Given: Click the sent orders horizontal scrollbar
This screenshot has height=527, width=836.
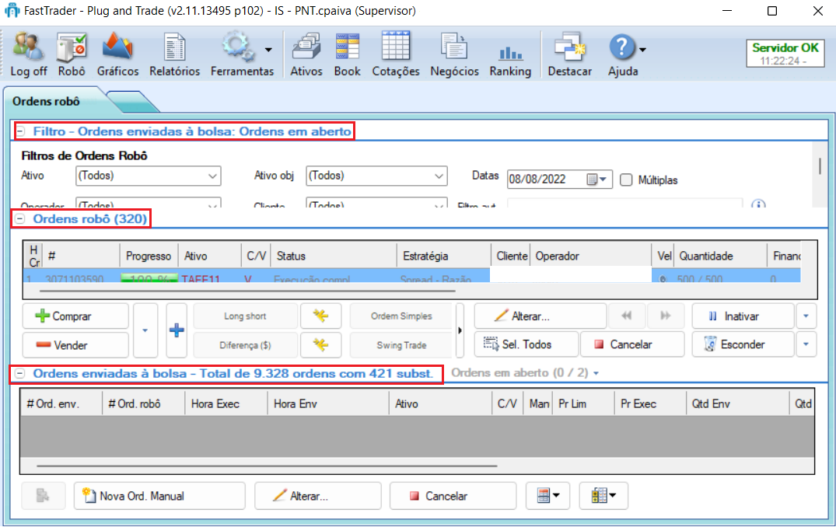Looking at the screenshot, I should (x=267, y=466).
